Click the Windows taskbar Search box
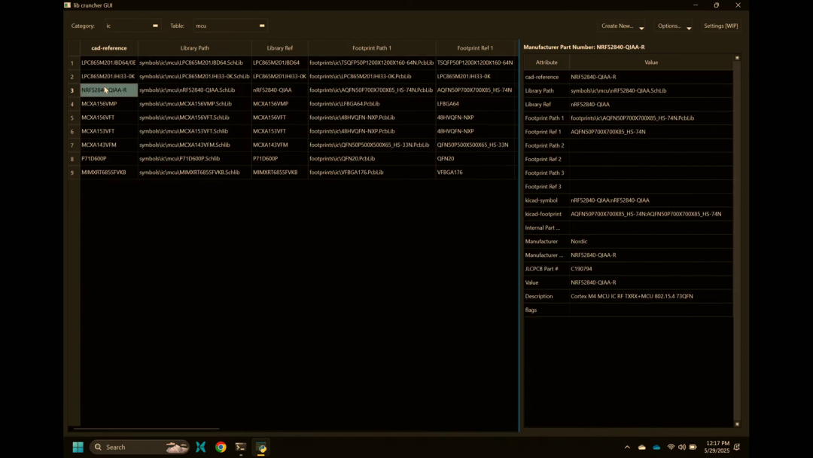Screen dimensions: 813x458 (x=140, y=447)
